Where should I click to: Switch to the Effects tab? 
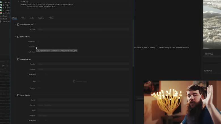(x=15, y=18)
